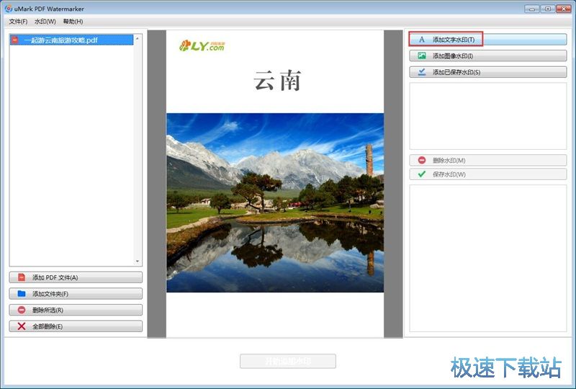Click file list scrollbar down arrow

click(x=138, y=261)
